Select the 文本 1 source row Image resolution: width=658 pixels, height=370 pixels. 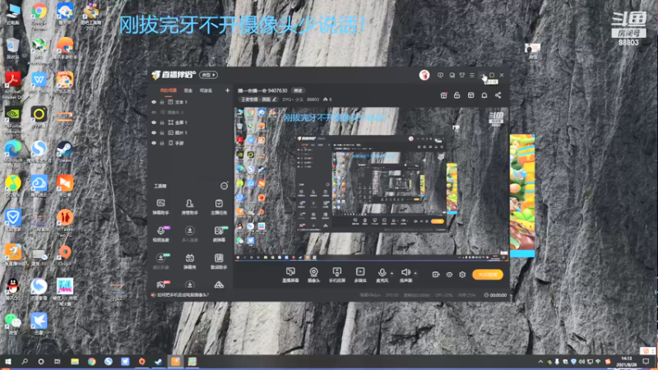190,102
